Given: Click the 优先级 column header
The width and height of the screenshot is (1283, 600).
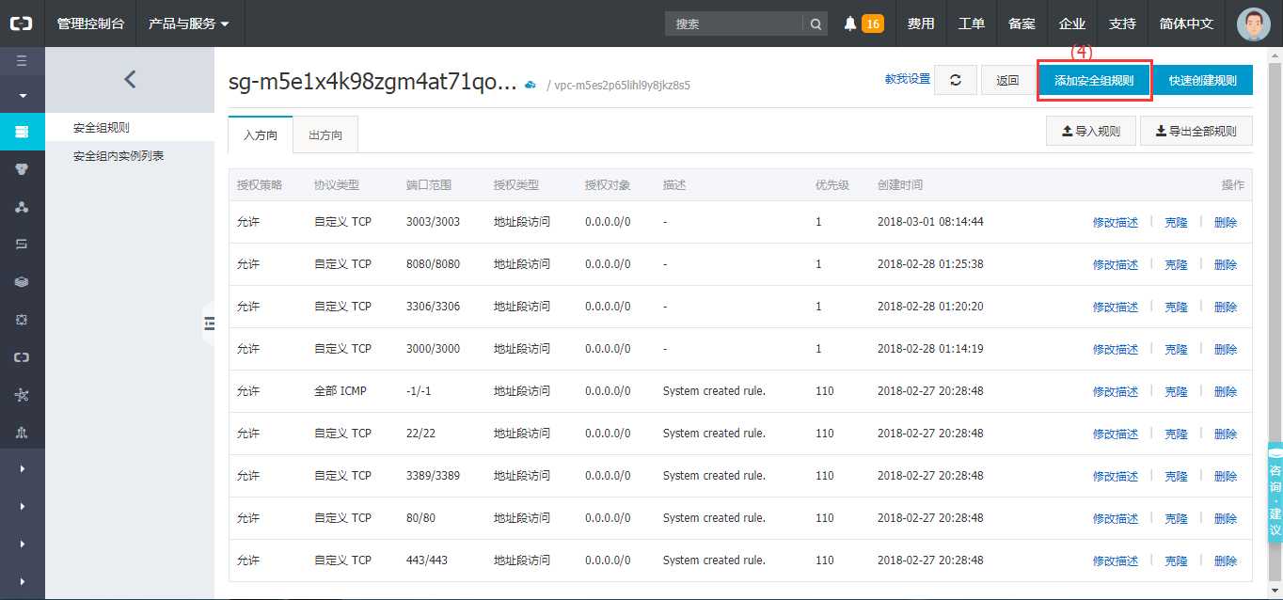Looking at the screenshot, I should click(x=832, y=185).
